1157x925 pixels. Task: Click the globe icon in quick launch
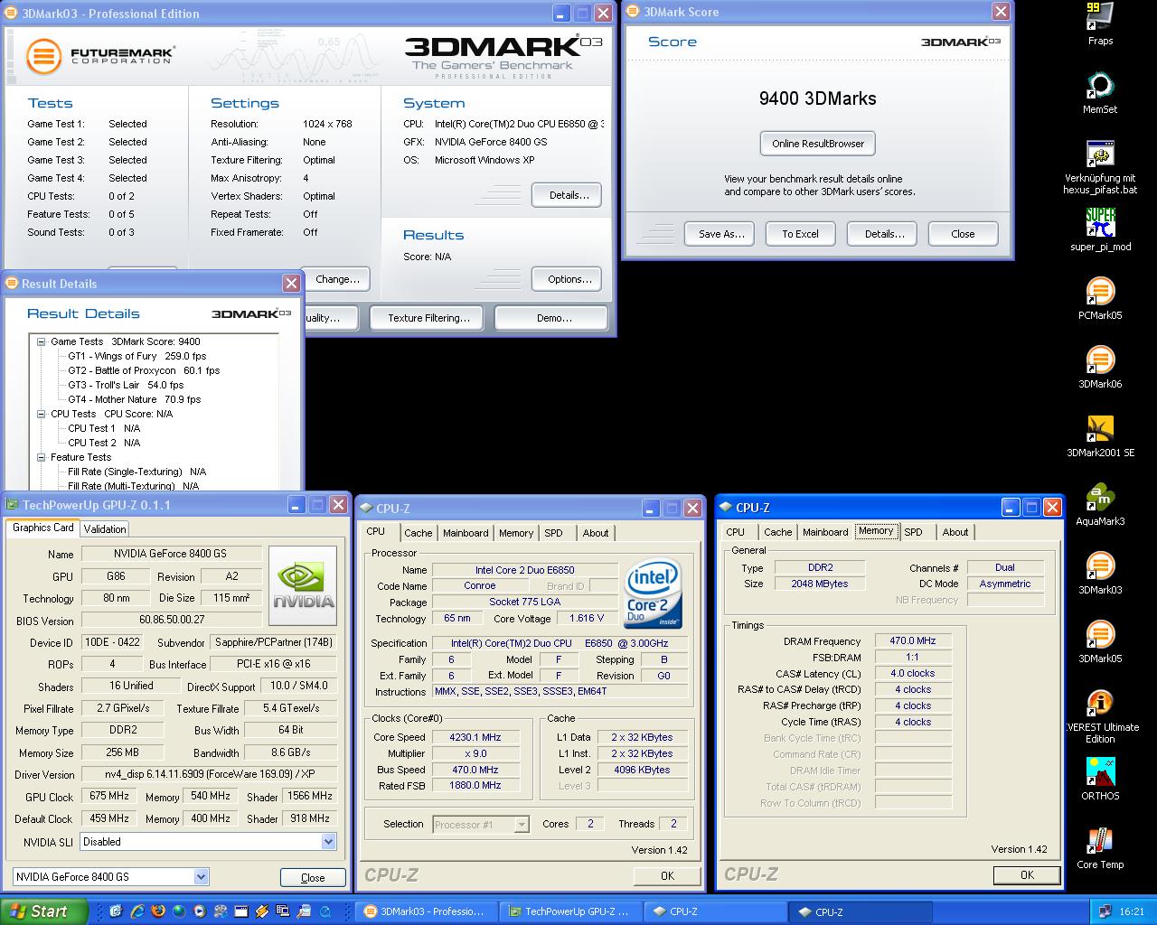179,911
